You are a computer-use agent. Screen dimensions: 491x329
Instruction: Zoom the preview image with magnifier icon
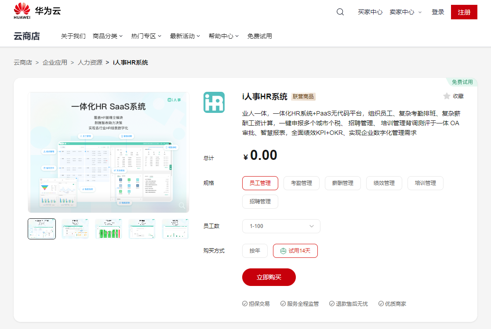182,206
